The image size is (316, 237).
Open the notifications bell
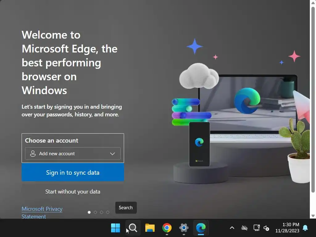(305, 228)
